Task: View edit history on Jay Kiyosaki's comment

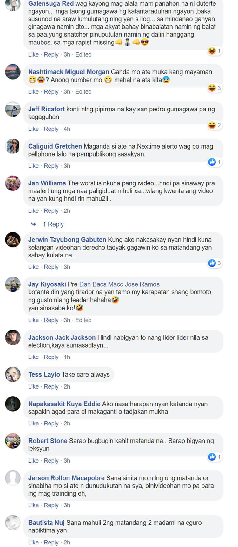Action: coord(83,320)
